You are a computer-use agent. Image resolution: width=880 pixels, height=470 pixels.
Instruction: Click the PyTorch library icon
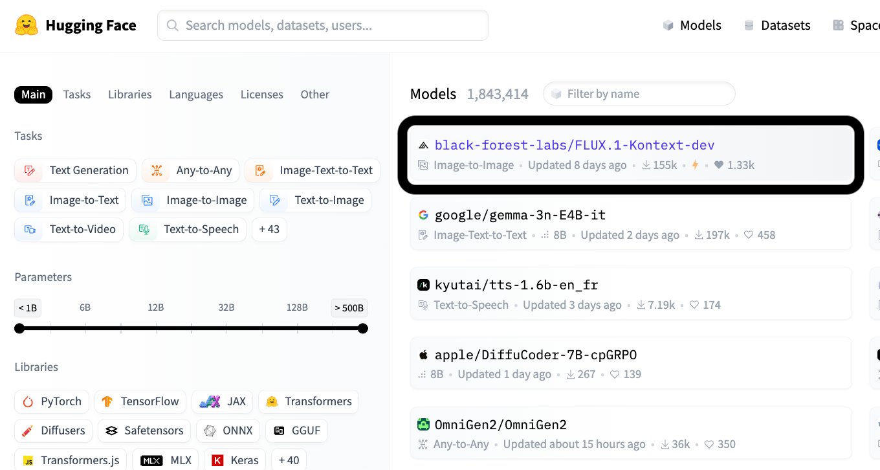(28, 402)
